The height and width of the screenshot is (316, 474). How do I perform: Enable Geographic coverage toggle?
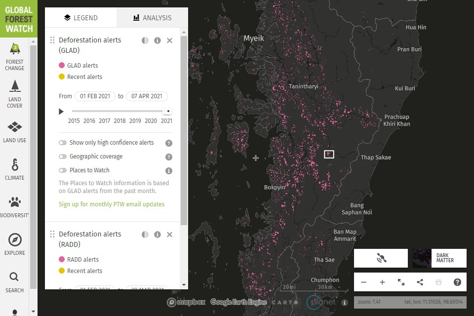click(63, 157)
